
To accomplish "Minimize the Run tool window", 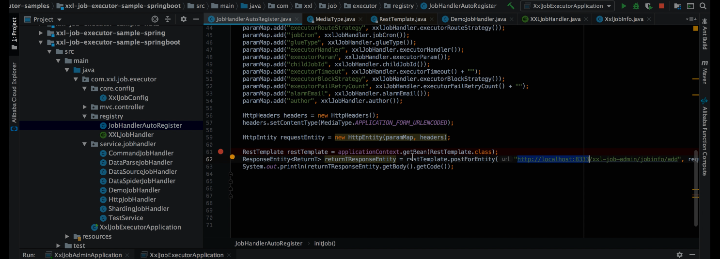I will 693,255.
